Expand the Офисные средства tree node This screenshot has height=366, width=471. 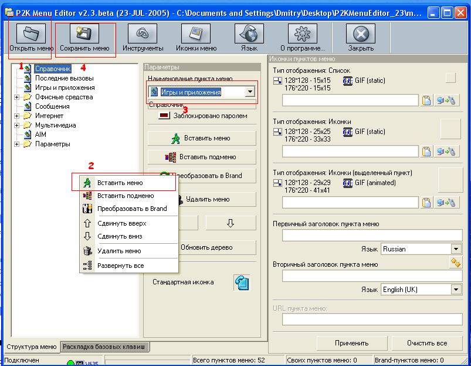pyautogui.click(x=17, y=97)
